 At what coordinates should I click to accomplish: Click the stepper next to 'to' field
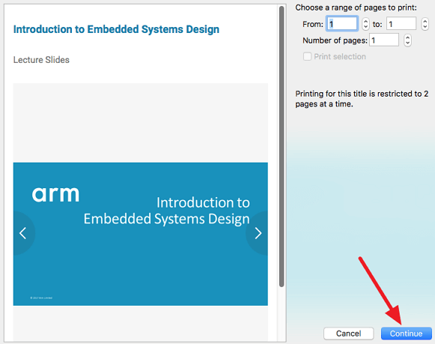pyautogui.click(x=425, y=24)
